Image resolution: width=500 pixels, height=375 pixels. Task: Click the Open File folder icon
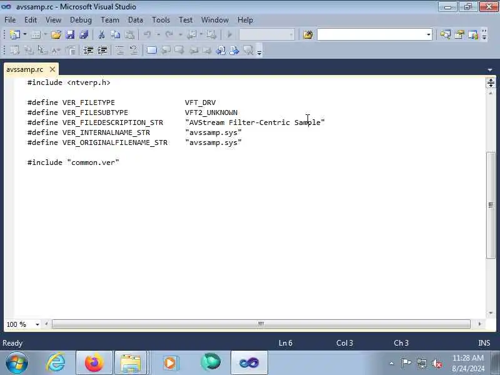tap(56, 34)
